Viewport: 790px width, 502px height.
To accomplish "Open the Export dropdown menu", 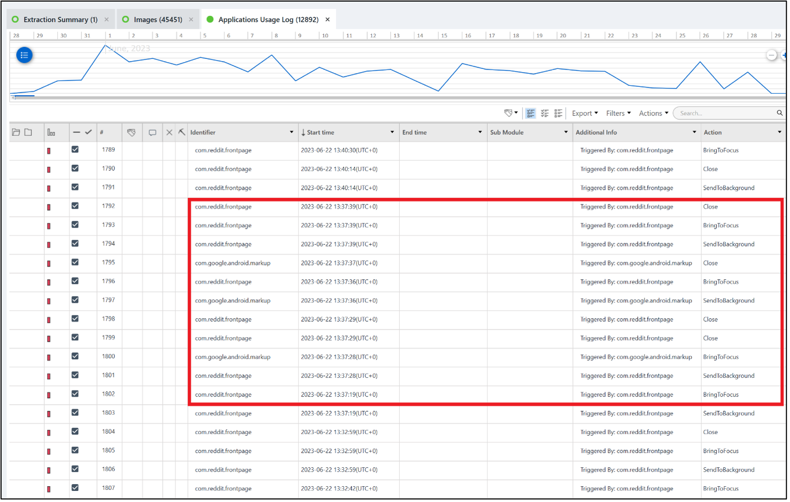I will 585,113.
